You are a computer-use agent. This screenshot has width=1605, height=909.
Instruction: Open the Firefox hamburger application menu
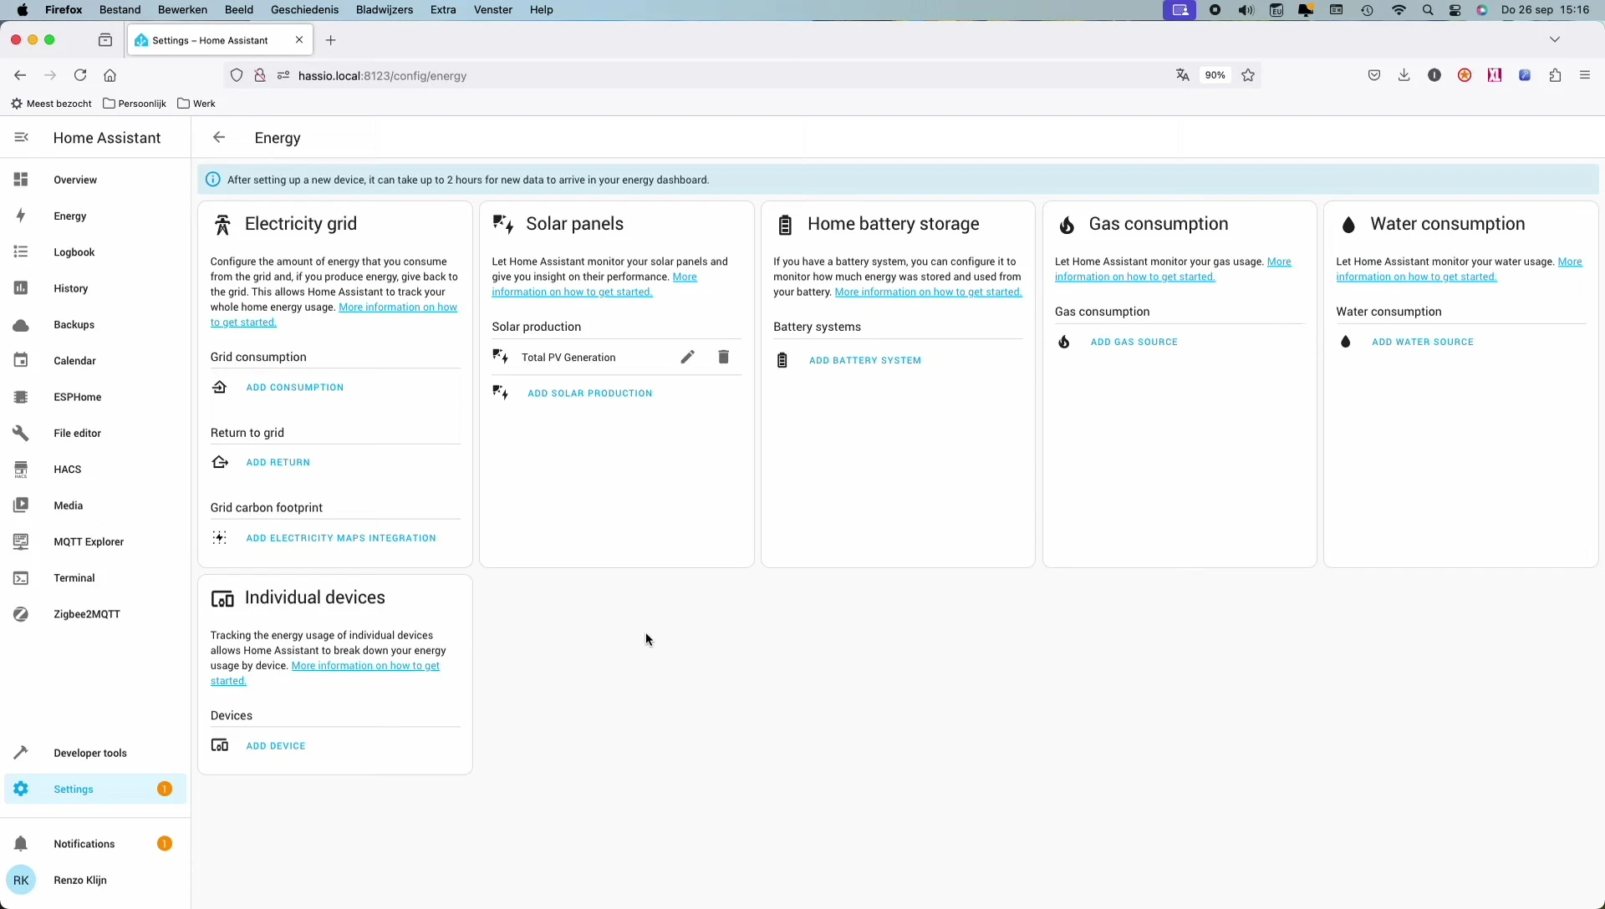coord(1584,75)
